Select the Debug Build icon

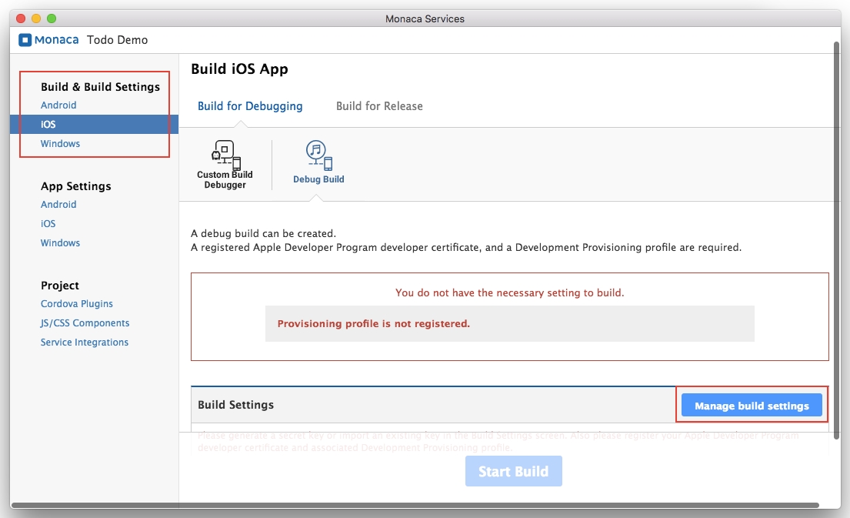(318, 155)
